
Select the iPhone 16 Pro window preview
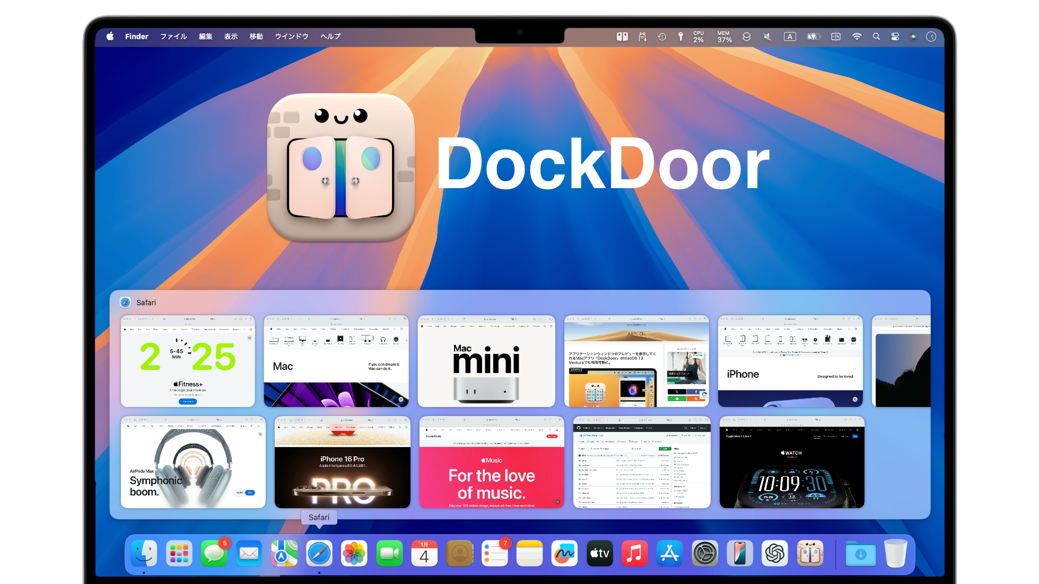pyautogui.click(x=343, y=462)
